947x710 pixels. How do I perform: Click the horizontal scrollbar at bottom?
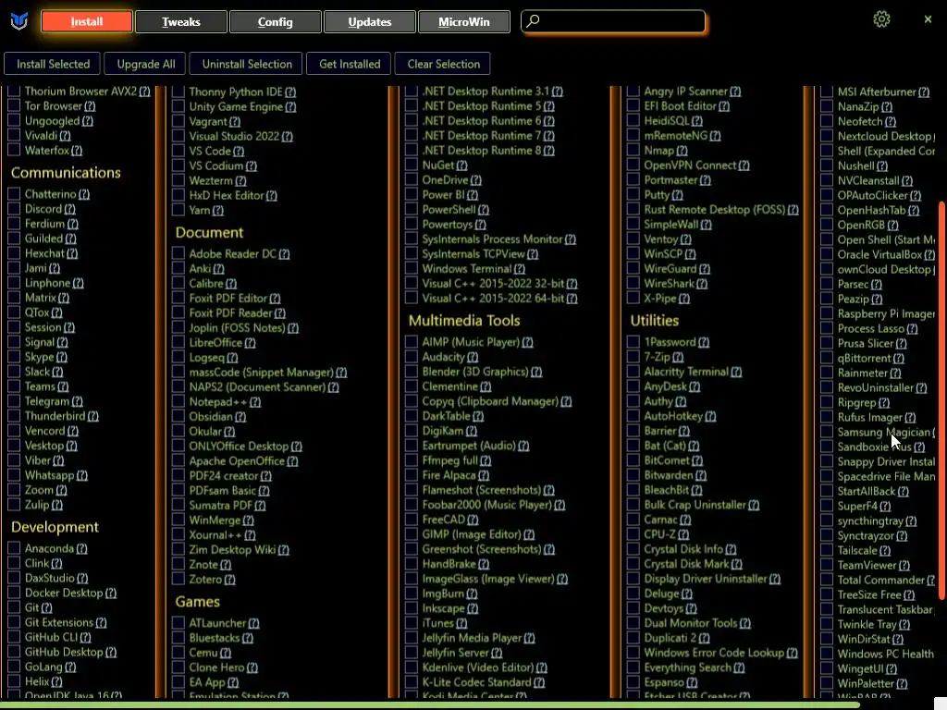coord(430,704)
